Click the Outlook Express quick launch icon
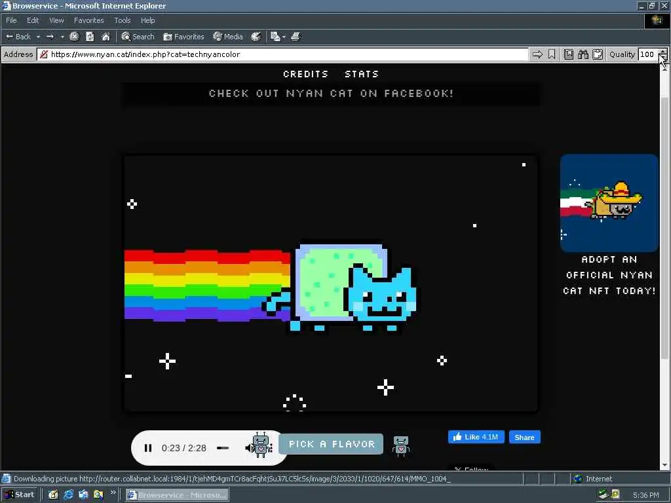The image size is (671, 503). tap(83, 494)
